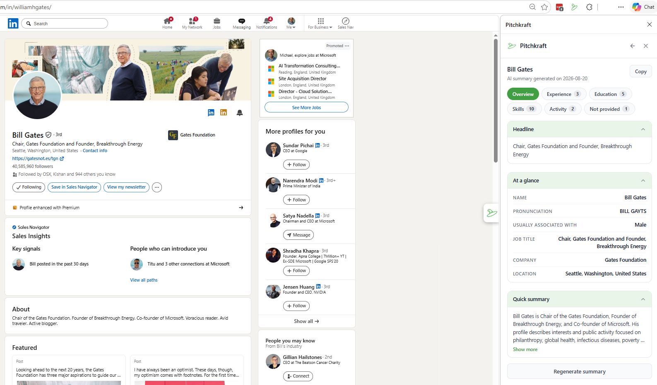Viewport: 657px width, 385px height.
Task: Open the Activity tab
Action: (x=562, y=109)
